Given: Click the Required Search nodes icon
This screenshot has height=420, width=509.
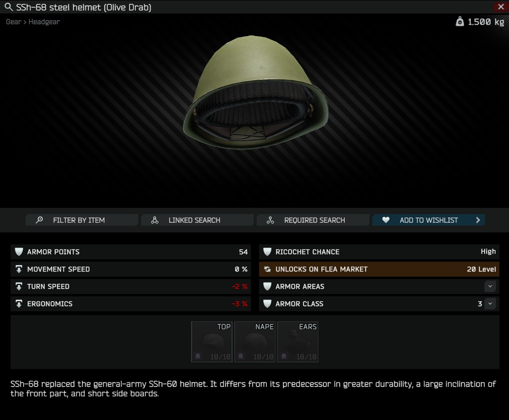Looking at the screenshot, I should (270, 220).
